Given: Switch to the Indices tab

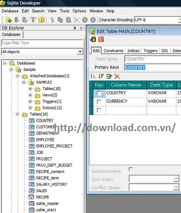Looking at the screenshot, I should click(x=133, y=51).
